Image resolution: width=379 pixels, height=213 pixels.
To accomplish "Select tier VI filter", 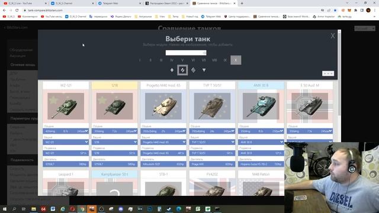I will click(193, 60).
